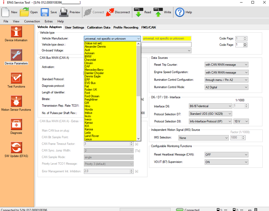Select Iveco in manufacturer list
Image resolution: width=269 pixels, height=211 pixels.
click(110, 119)
